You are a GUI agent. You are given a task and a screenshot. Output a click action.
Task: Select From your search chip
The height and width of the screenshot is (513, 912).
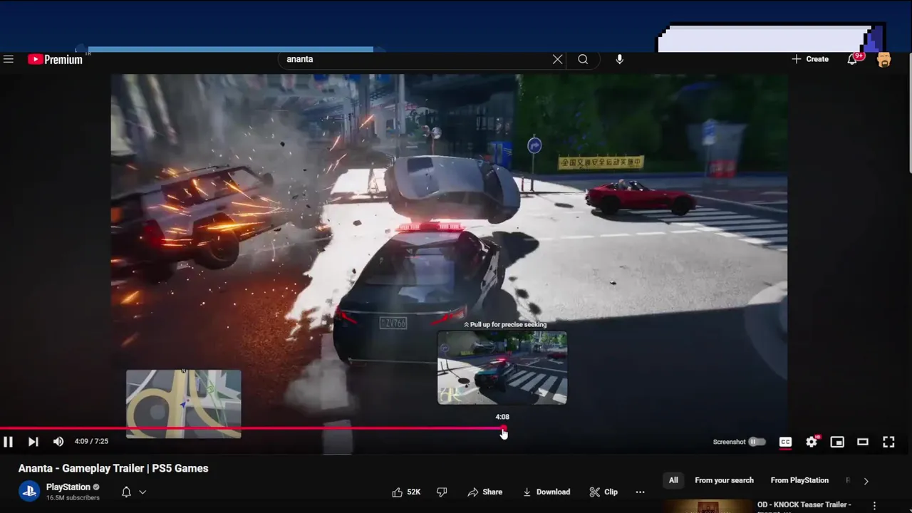pos(724,480)
